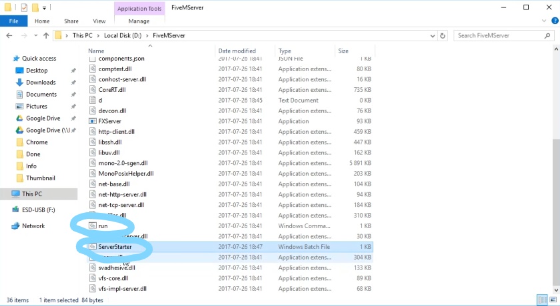560x306 pixels.
Task: Switch to the Home ribbon tab
Action: point(42,21)
